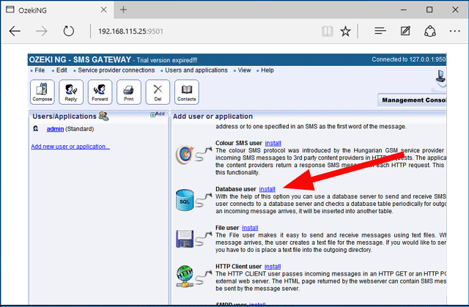Install the Colour SMS user
469x307 pixels.
click(273, 143)
